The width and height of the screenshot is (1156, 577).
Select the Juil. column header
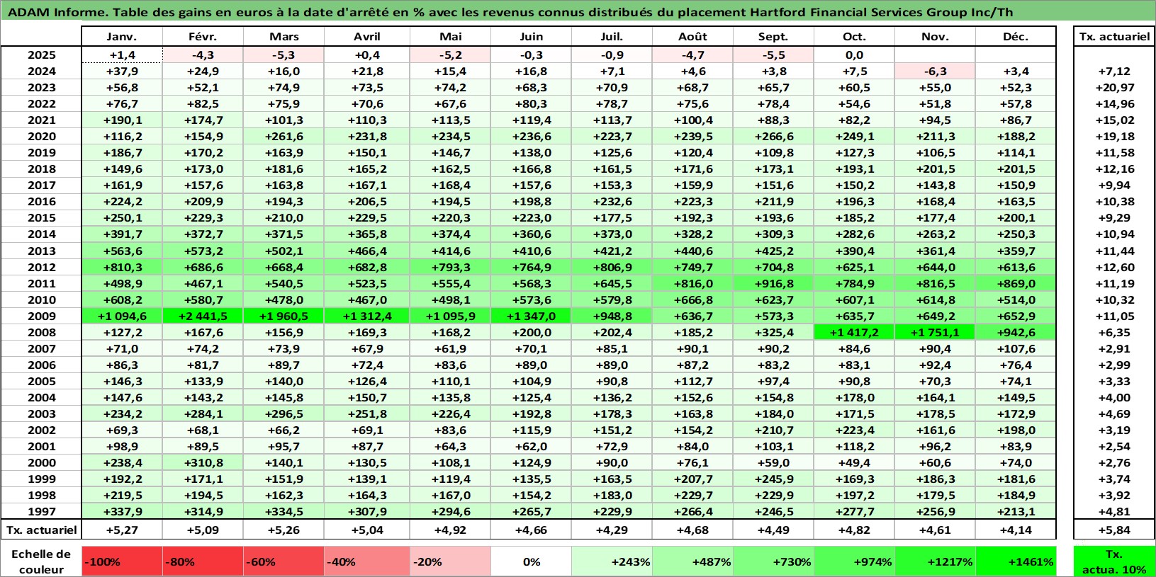click(612, 37)
